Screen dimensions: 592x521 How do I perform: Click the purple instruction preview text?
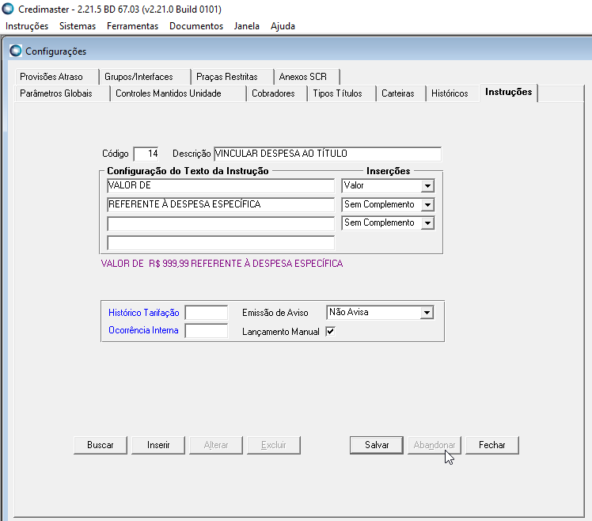(x=222, y=264)
